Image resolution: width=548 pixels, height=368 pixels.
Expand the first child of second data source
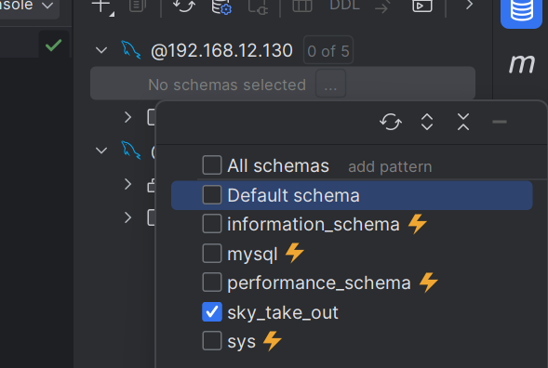point(127,184)
